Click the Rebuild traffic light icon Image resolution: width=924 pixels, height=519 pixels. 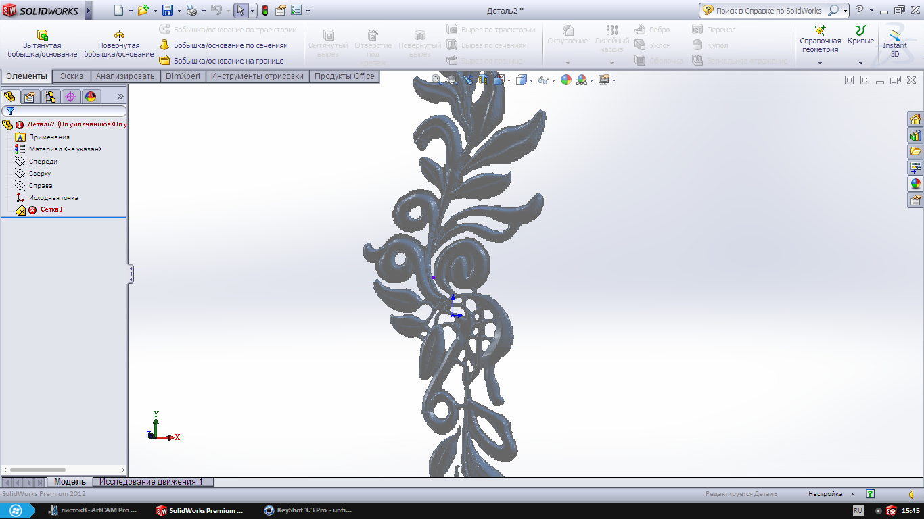tap(264, 10)
